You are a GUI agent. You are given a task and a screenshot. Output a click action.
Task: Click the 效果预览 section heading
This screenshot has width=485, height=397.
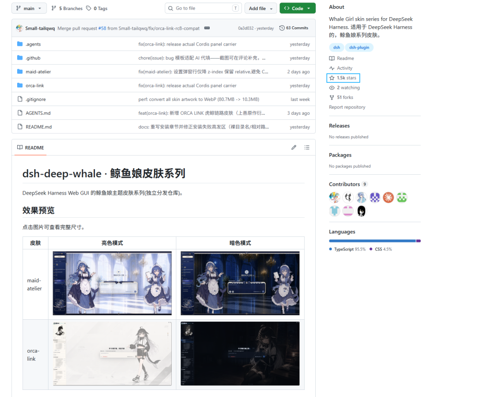pos(38,211)
